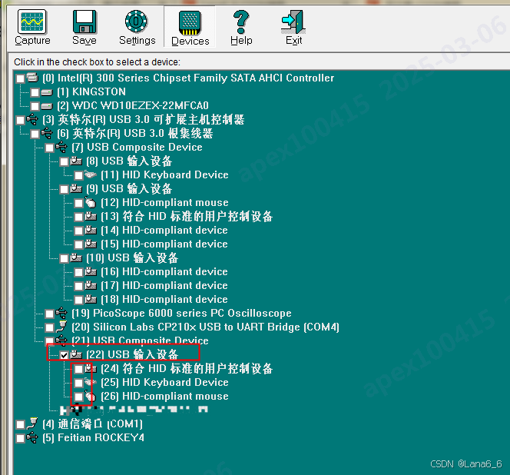Check the [12] HID-compliant mouse box

coord(78,203)
